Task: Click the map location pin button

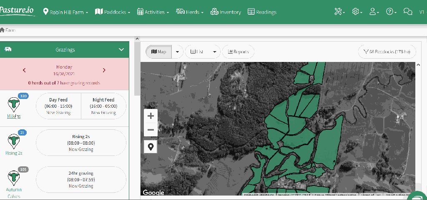Action: pyautogui.click(x=151, y=146)
